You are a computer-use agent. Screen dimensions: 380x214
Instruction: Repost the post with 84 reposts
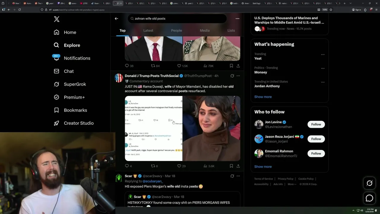[x=155, y=66]
